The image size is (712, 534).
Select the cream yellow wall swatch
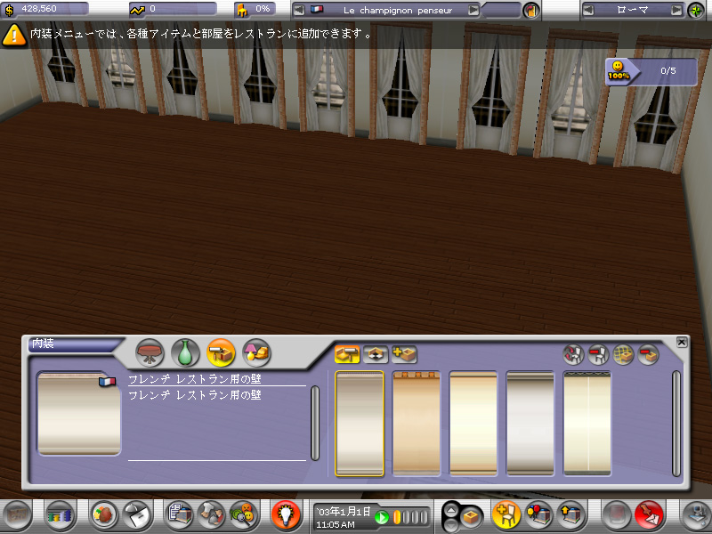[x=473, y=424]
